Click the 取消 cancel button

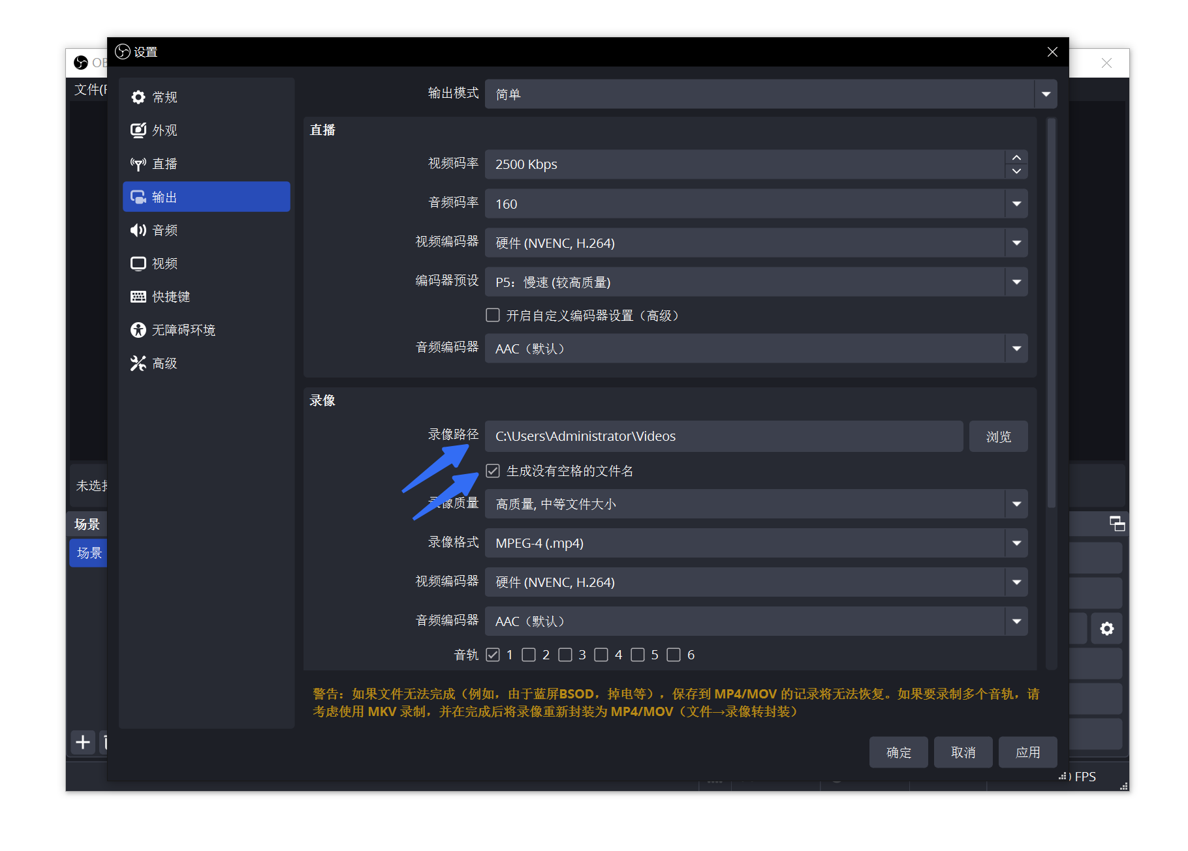pos(963,753)
